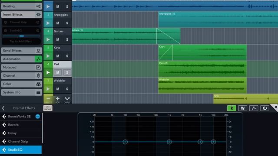278x156 pixels.
Task: Play the Arpeggios track
Action: coord(48,23)
